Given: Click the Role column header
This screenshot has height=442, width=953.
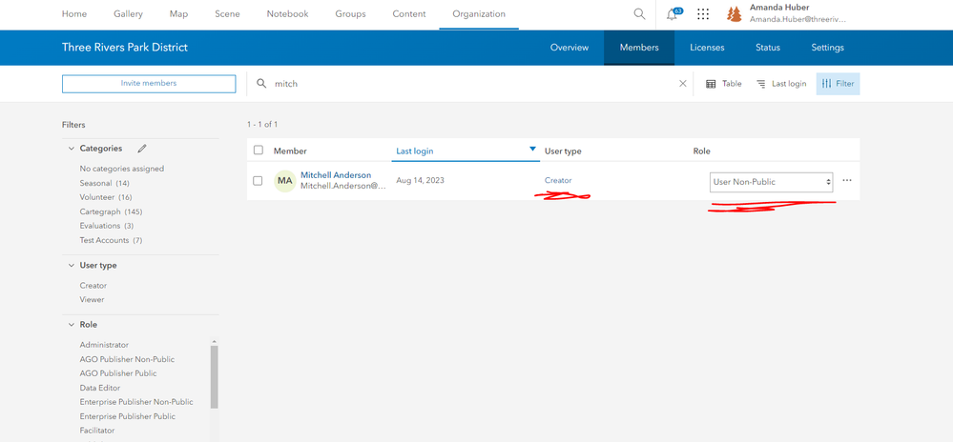Looking at the screenshot, I should [x=701, y=151].
